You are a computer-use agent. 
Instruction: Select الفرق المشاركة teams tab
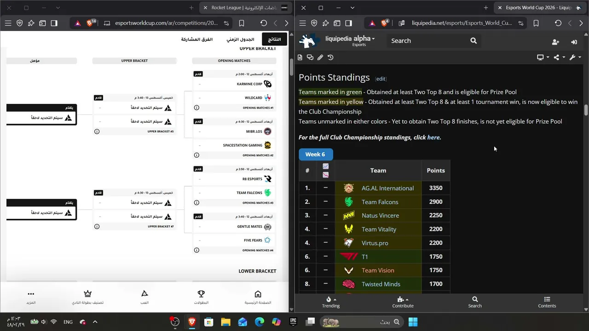pyautogui.click(x=197, y=40)
